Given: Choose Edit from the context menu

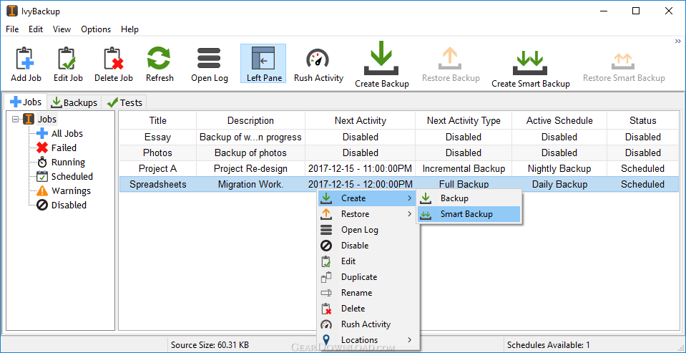Looking at the screenshot, I should [367, 261].
